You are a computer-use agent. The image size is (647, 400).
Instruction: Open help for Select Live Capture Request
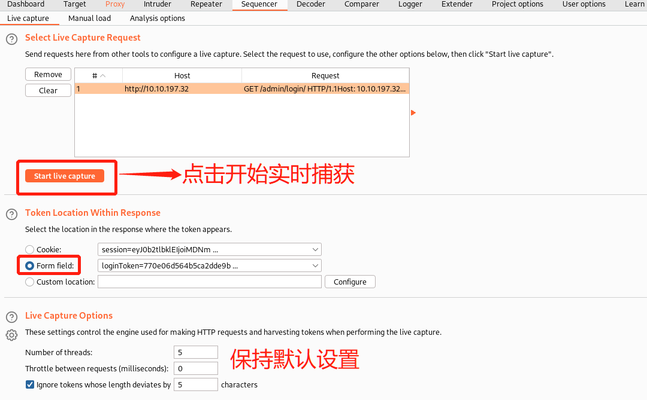coord(11,39)
